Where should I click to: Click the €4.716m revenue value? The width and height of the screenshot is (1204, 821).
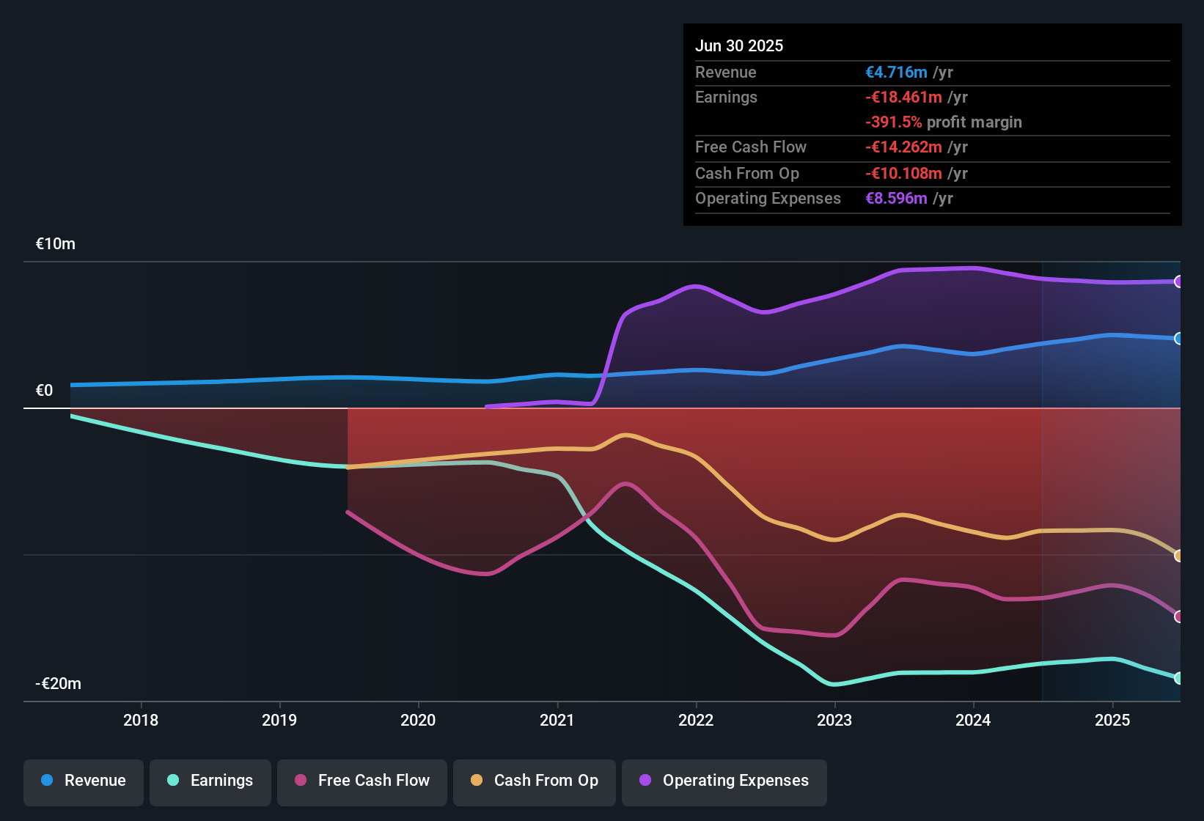coord(895,73)
